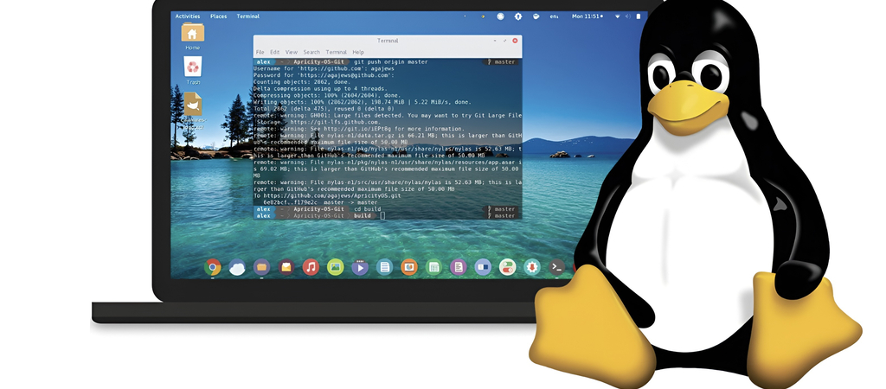The width and height of the screenshot is (886, 389).
Task: Click the 'Delta compression using up to 4 threads' line
Action: [x=320, y=89]
